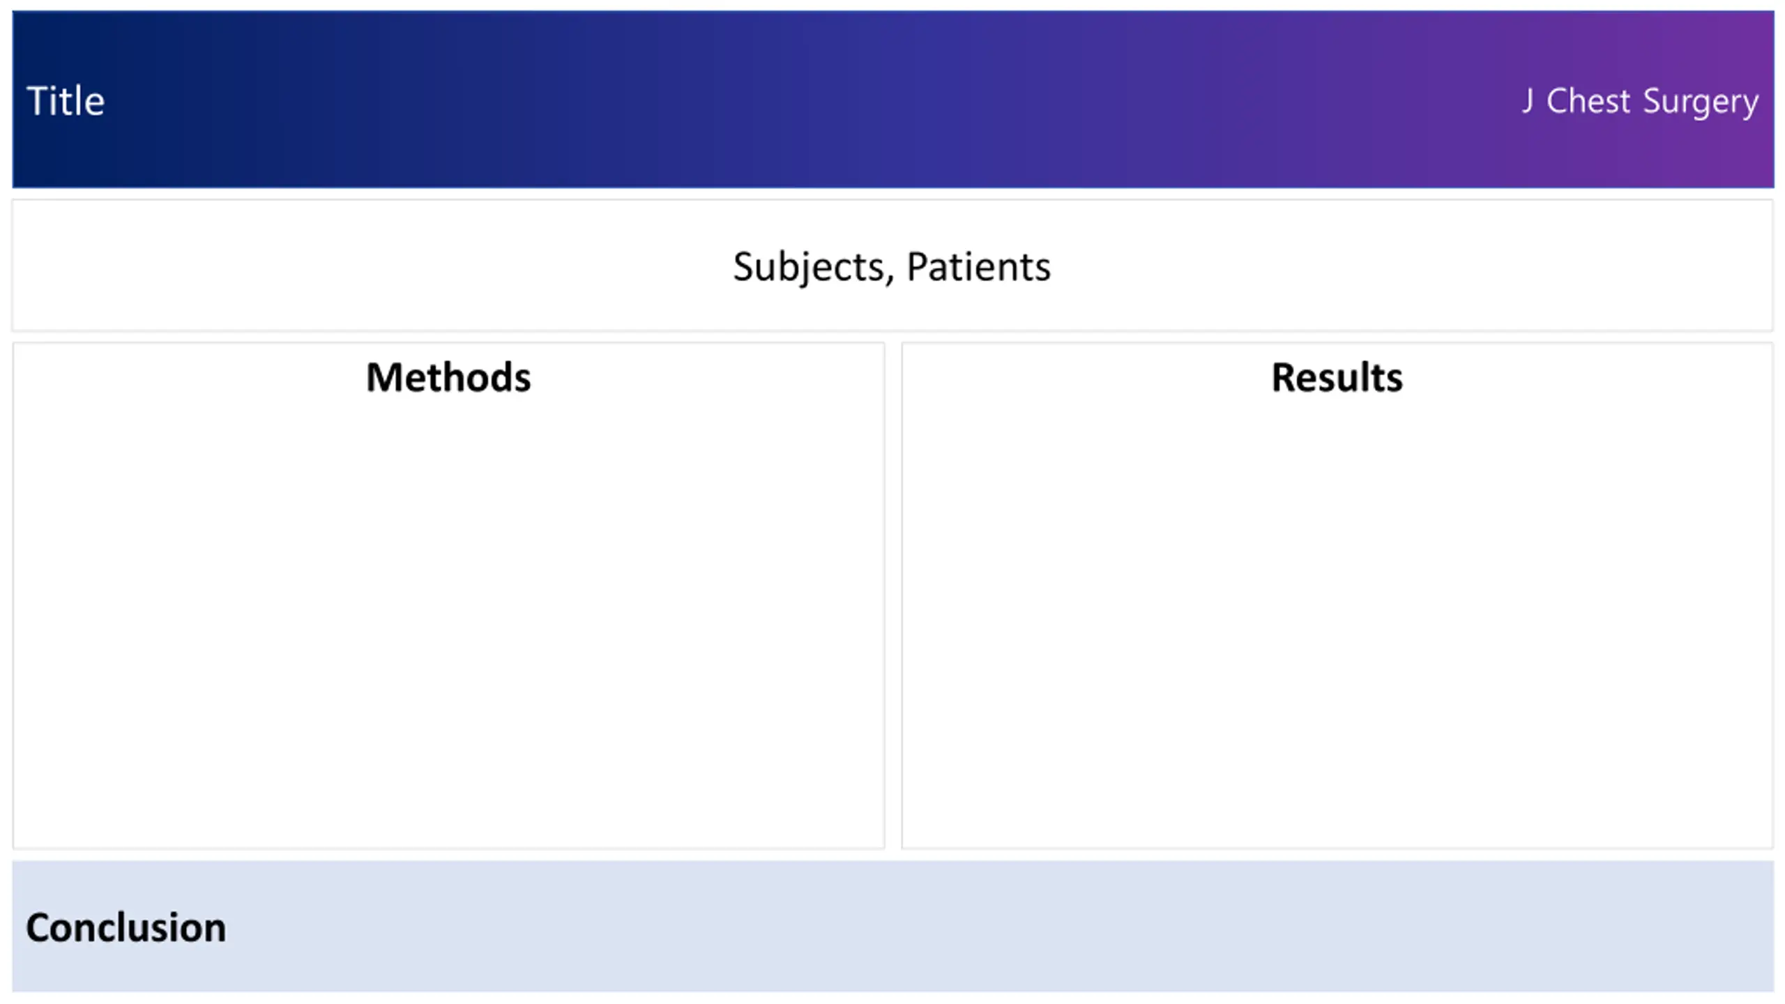Click the word "Patients"
The image size is (1785, 1004).
pos(978,267)
